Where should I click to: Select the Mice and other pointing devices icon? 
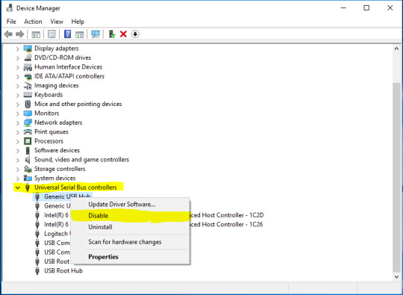click(x=28, y=104)
